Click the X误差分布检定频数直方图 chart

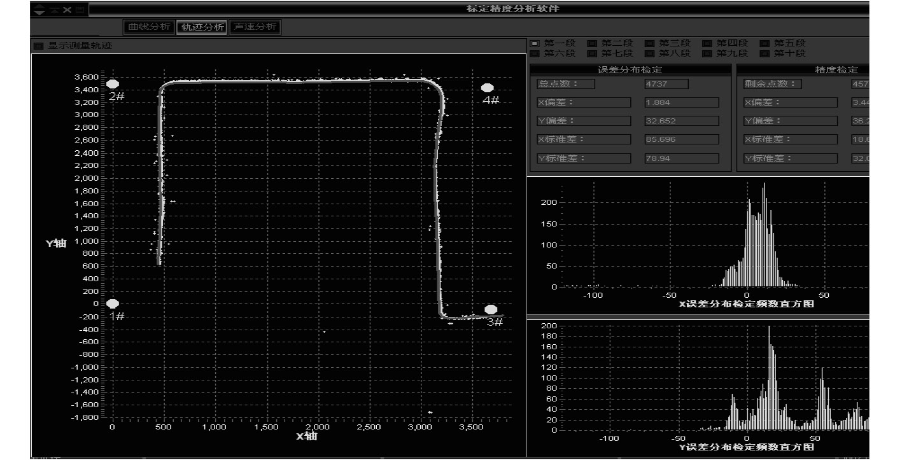[x=697, y=242]
